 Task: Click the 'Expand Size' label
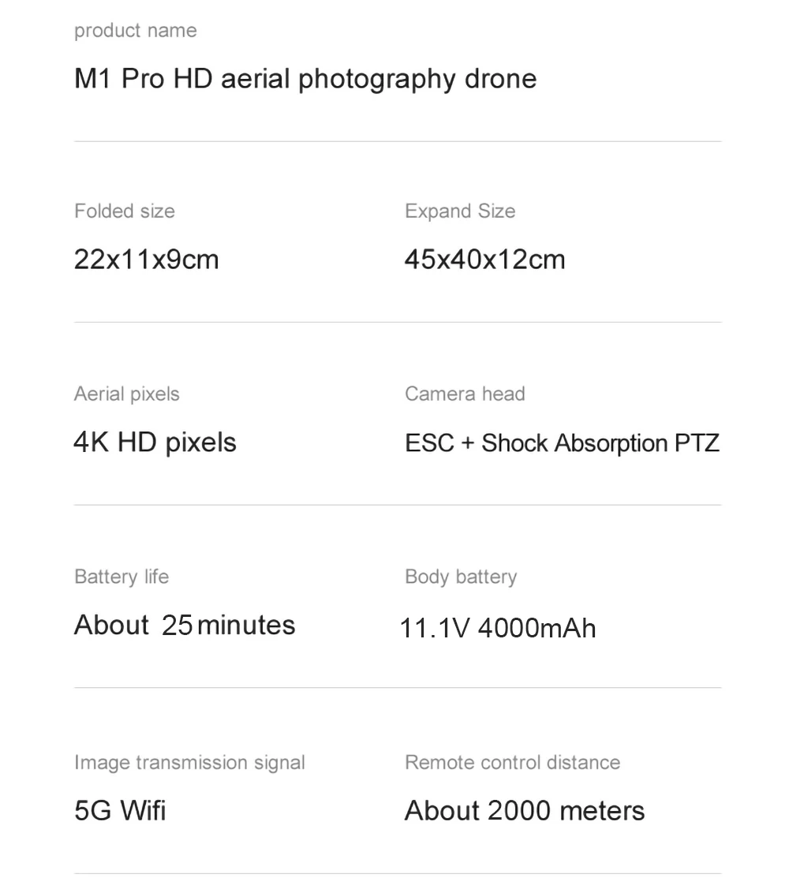point(460,211)
